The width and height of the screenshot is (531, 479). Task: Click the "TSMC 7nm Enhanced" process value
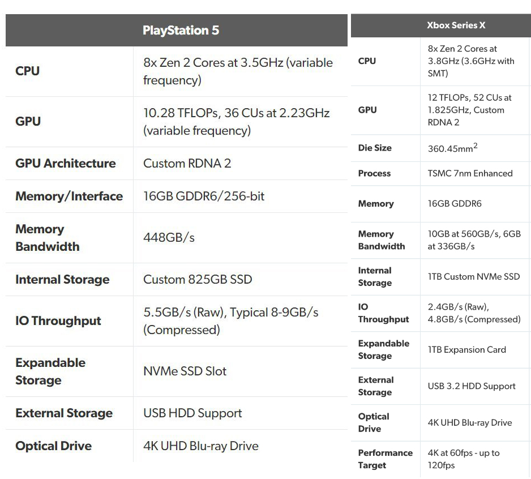tap(470, 174)
